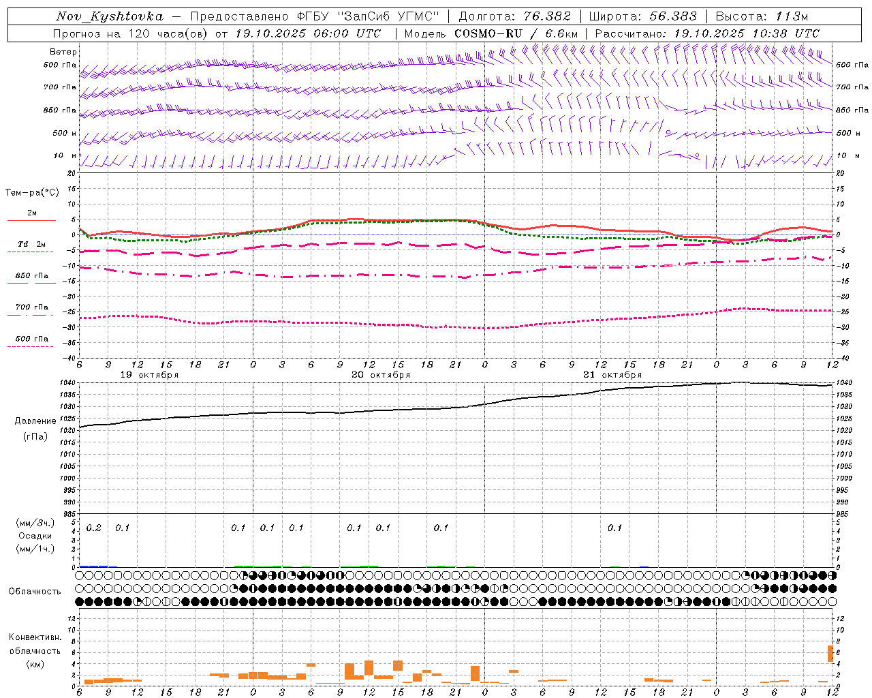Click the Давление panel label

pos(35,421)
